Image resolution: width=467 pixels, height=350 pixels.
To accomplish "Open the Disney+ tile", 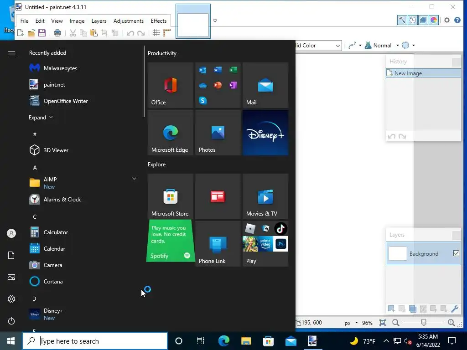I will click(x=265, y=133).
